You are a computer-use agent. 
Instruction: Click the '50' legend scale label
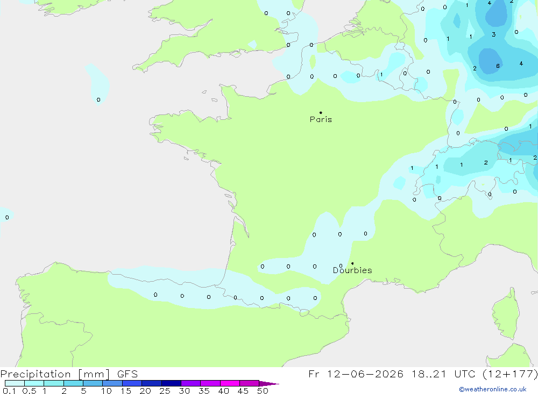(263, 391)
